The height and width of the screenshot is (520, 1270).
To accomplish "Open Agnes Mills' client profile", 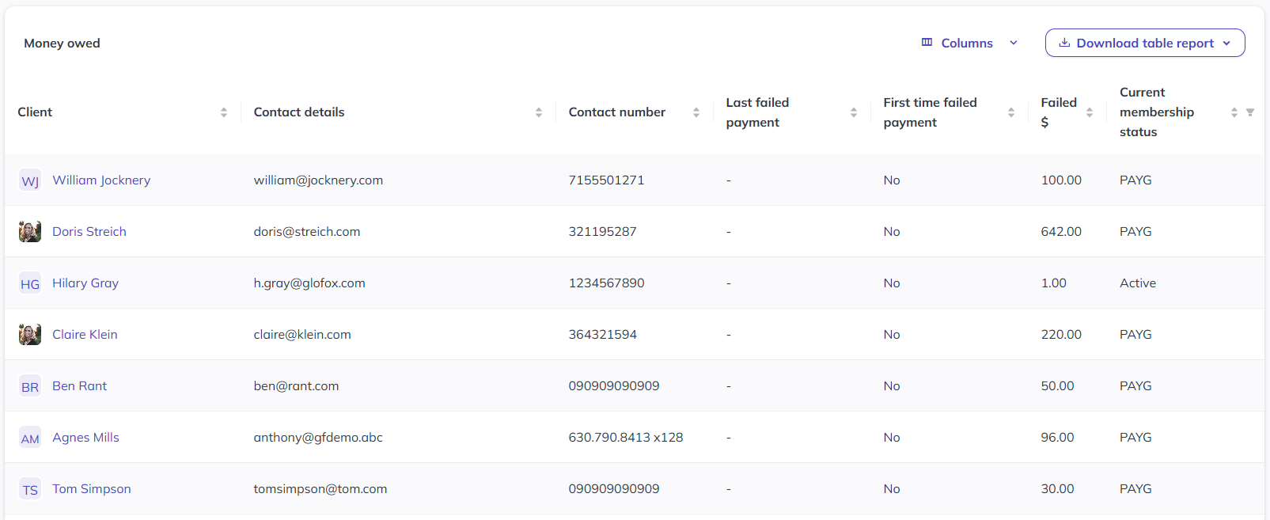I will click(85, 438).
